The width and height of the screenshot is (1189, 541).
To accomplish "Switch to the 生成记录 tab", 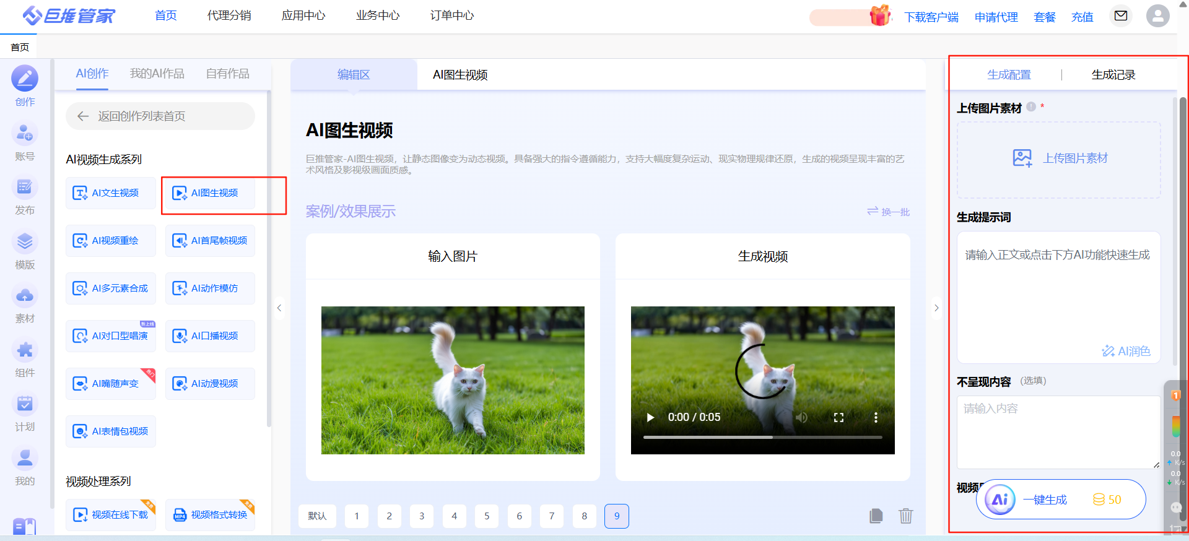I will click(1113, 75).
